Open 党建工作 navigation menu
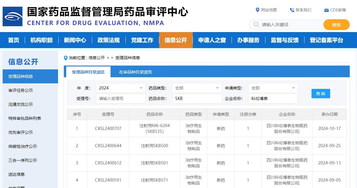 point(142,40)
